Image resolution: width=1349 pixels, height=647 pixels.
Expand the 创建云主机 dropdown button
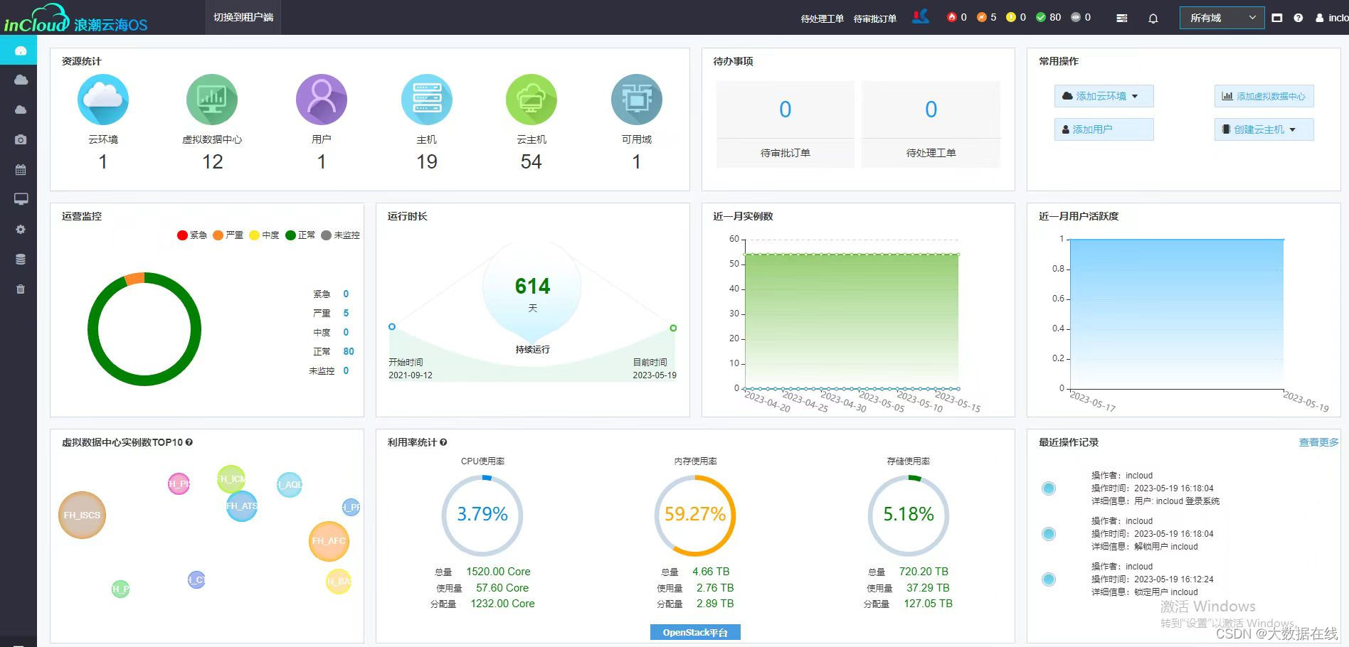[1264, 129]
